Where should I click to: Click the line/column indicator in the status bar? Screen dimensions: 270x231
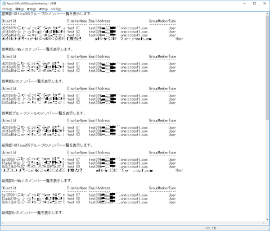point(210,228)
